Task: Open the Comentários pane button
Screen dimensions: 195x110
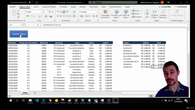Action: point(181,7)
